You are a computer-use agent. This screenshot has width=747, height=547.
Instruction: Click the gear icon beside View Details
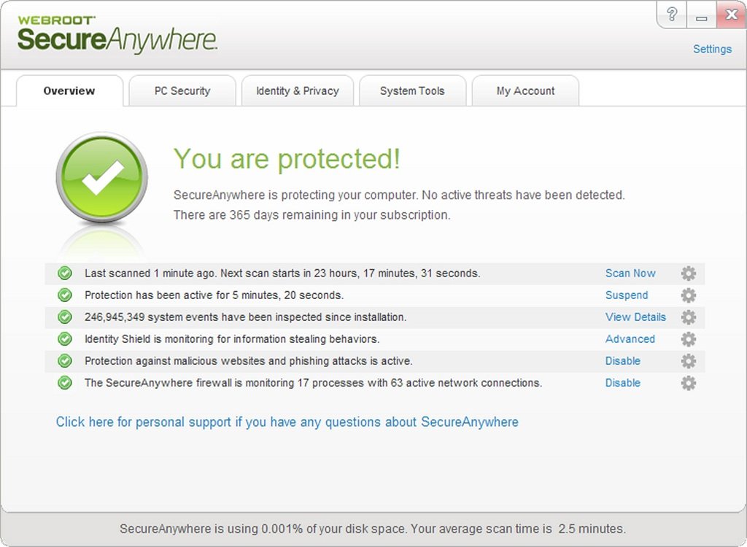(688, 317)
